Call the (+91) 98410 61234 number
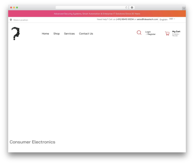The height and width of the screenshot is (164, 194). [x=125, y=19]
